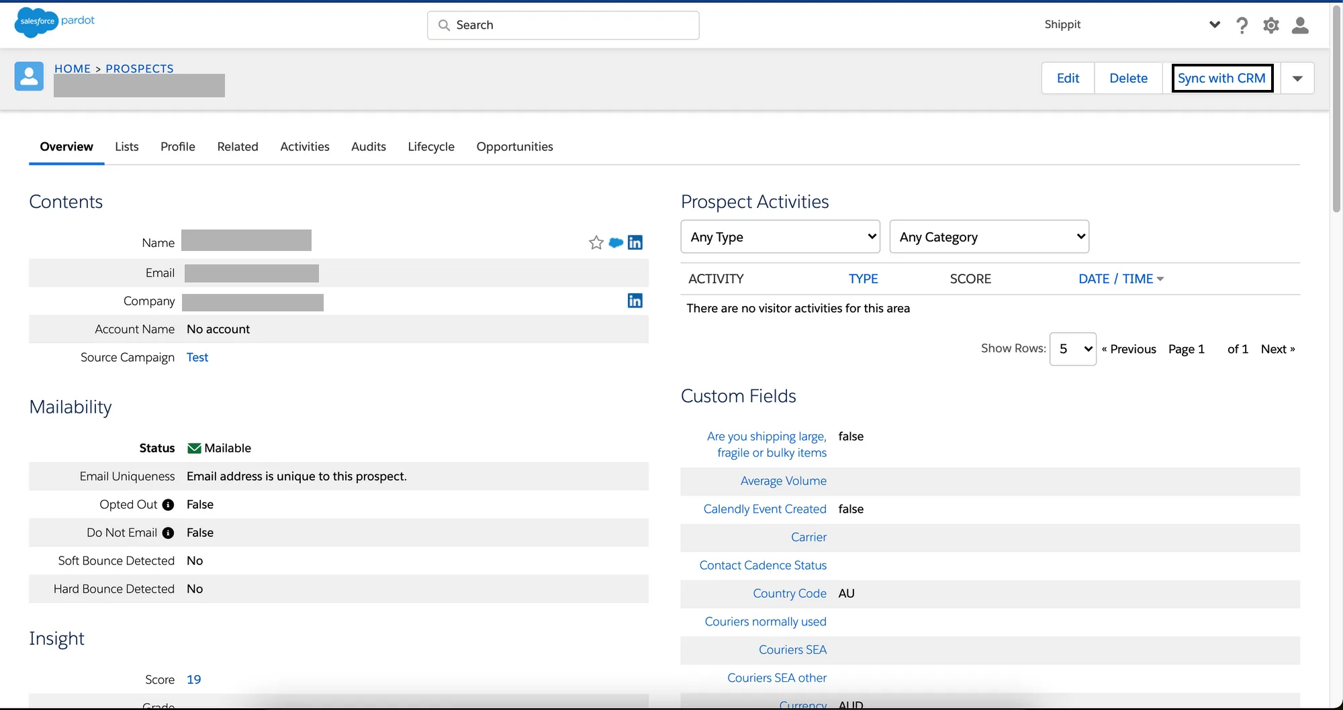This screenshot has height=710, width=1343.
Task: Expand the arrow menu beside Sync with CRM
Action: coord(1297,79)
